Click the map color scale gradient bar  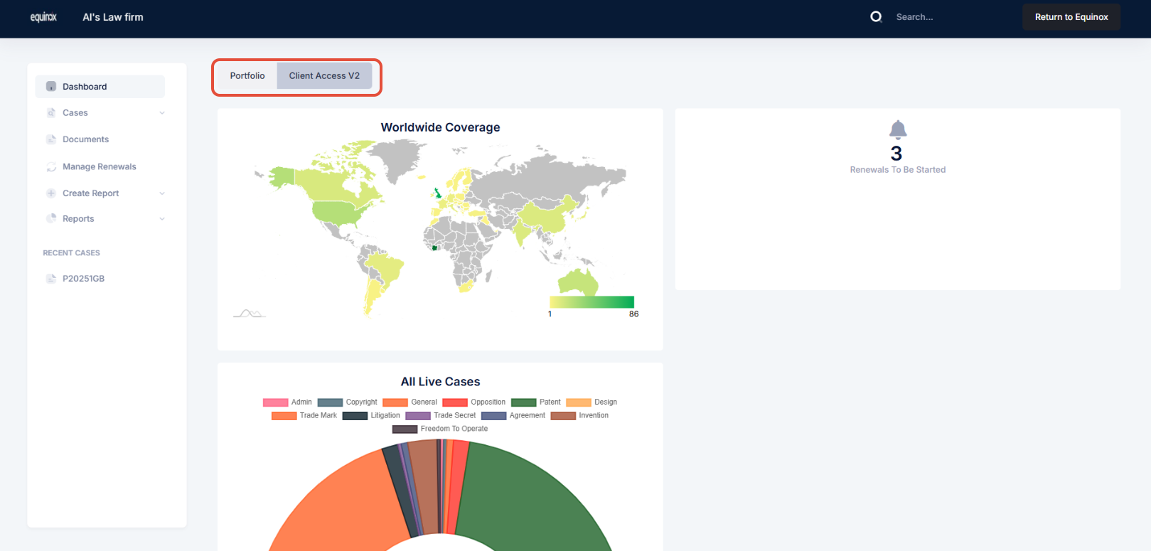[x=591, y=302]
